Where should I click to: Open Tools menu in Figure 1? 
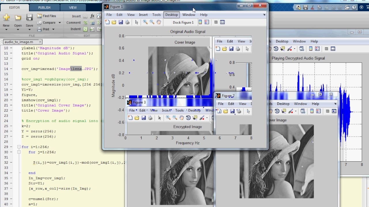point(157,15)
